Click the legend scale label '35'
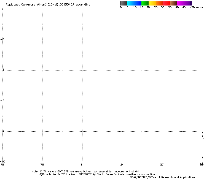This screenshot has width=204, height=179. (x=170, y=7)
